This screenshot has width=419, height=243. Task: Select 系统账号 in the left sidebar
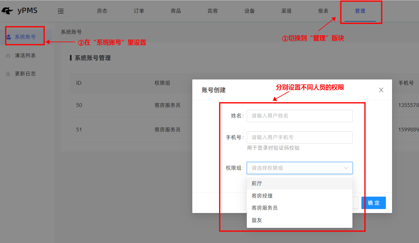[25, 37]
